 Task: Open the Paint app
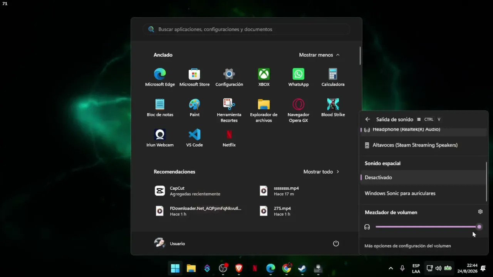[x=195, y=108]
